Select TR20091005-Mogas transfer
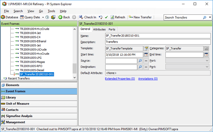 pyautogui.click(x=32, y=62)
